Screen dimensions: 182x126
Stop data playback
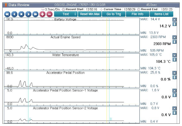[x=21, y=14]
